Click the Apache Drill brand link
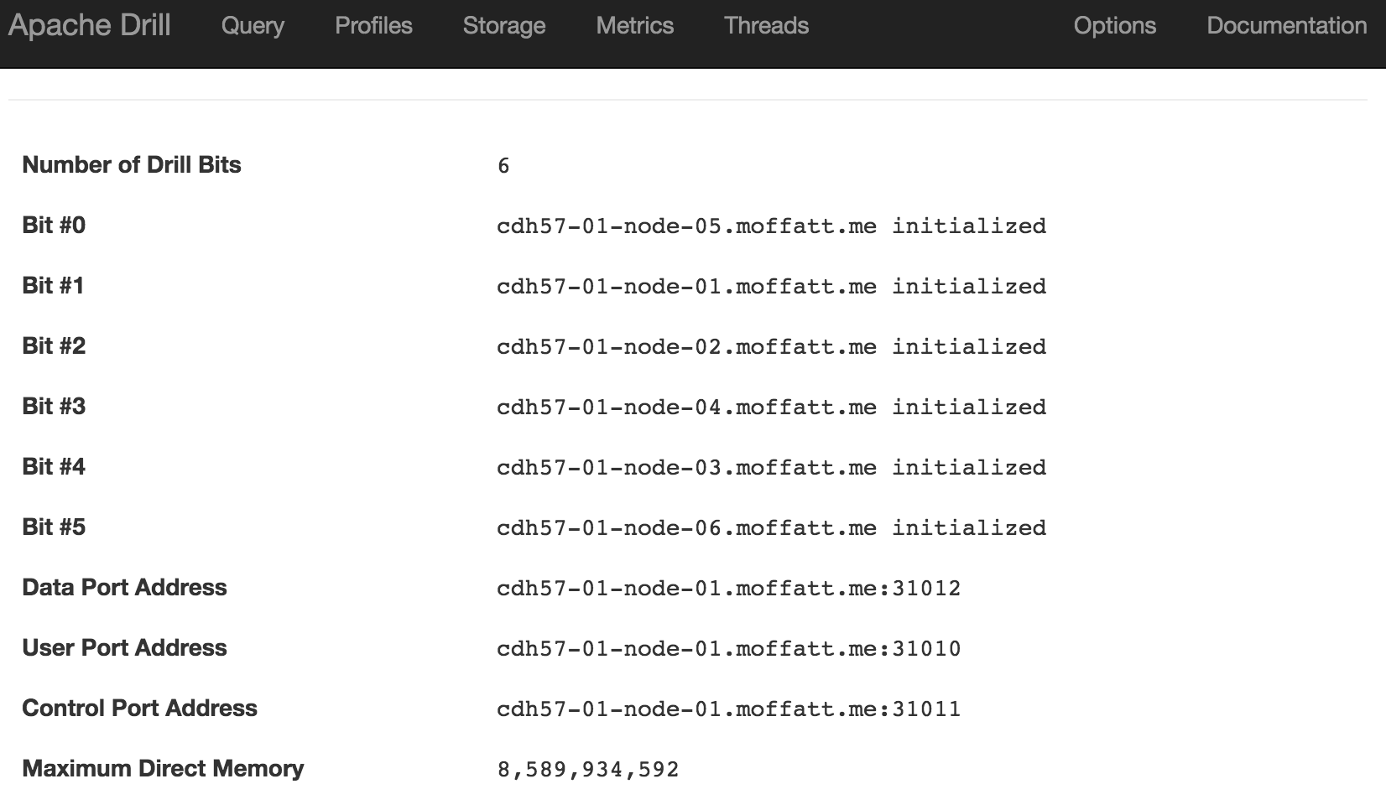 (x=90, y=25)
